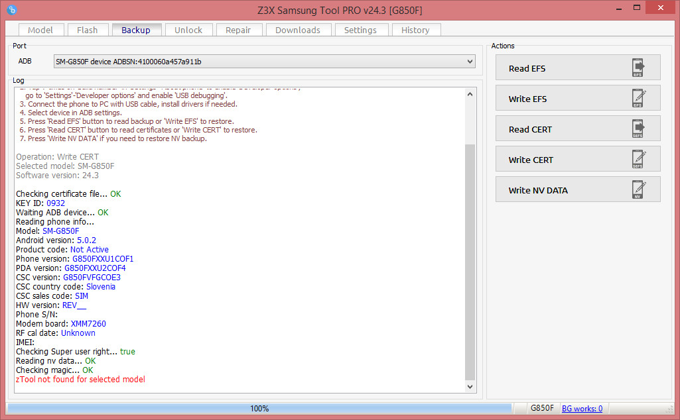Click the log scrollbar down arrow
Screen dimensions: 680x420
click(x=470, y=387)
